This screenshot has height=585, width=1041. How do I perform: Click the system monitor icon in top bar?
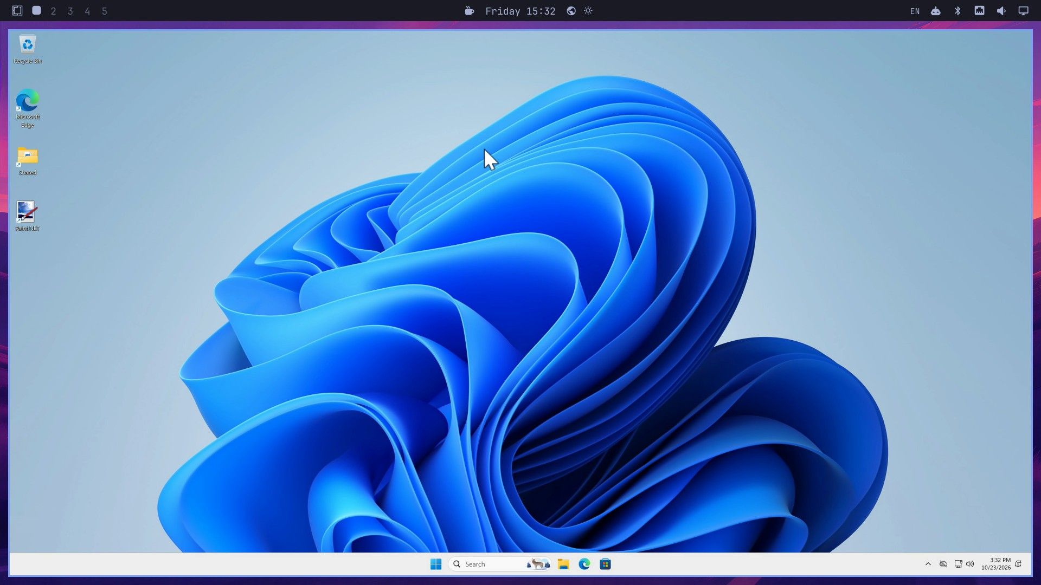click(x=979, y=10)
